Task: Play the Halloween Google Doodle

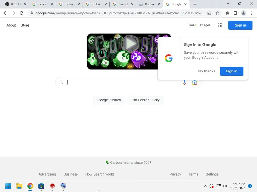Action: click(x=131, y=44)
